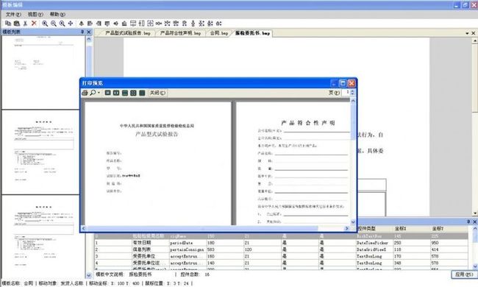This screenshot has height=287, width=478.
Task: Click the cut scissors icon
Action: pyautogui.click(x=25, y=23)
